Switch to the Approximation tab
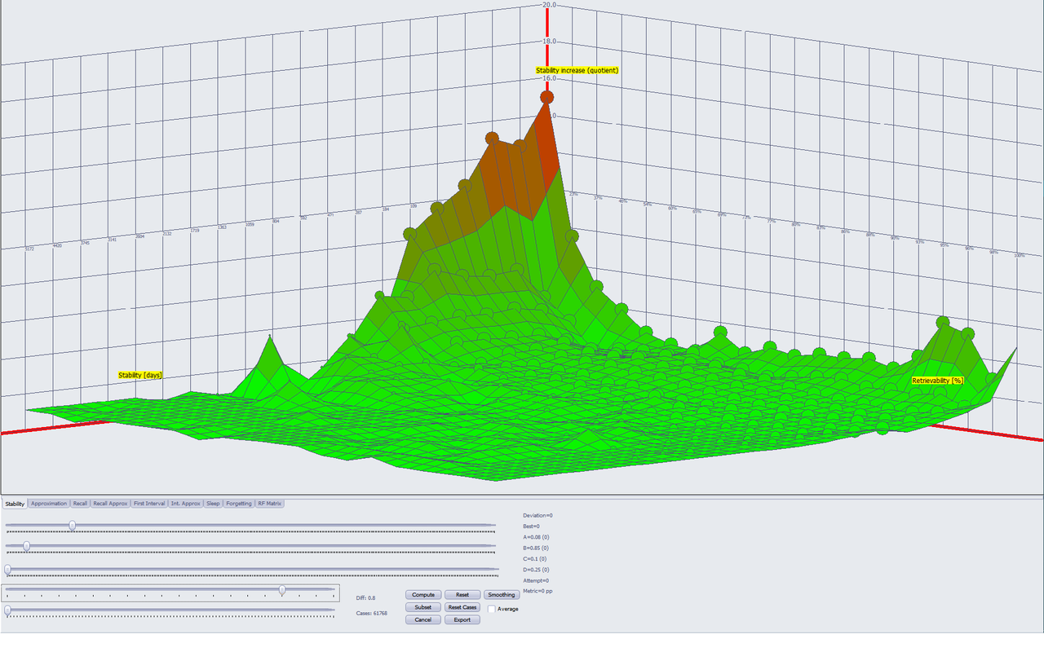The image size is (1044, 652). 49,504
